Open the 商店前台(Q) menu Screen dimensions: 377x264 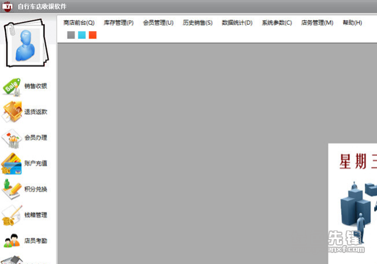pyautogui.click(x=78, y=23)
